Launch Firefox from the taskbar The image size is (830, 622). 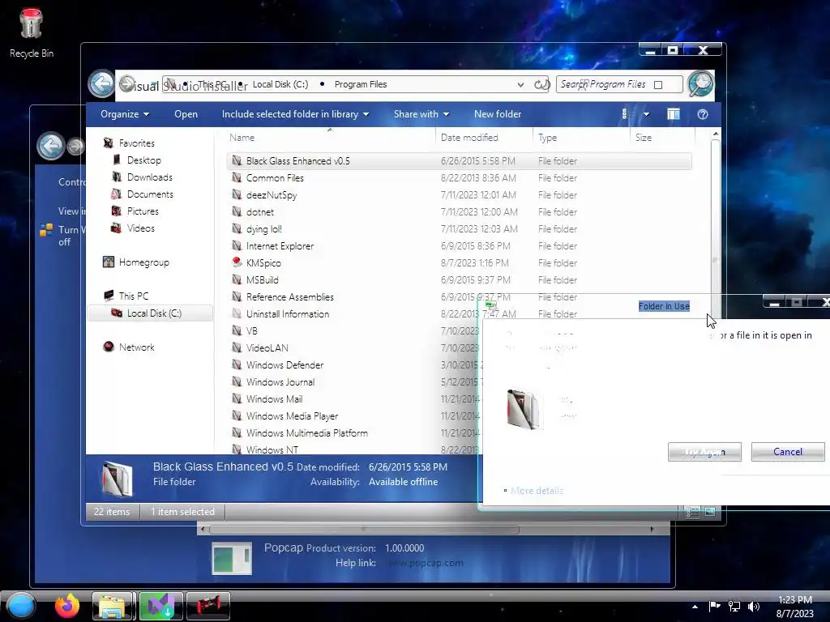67,606
